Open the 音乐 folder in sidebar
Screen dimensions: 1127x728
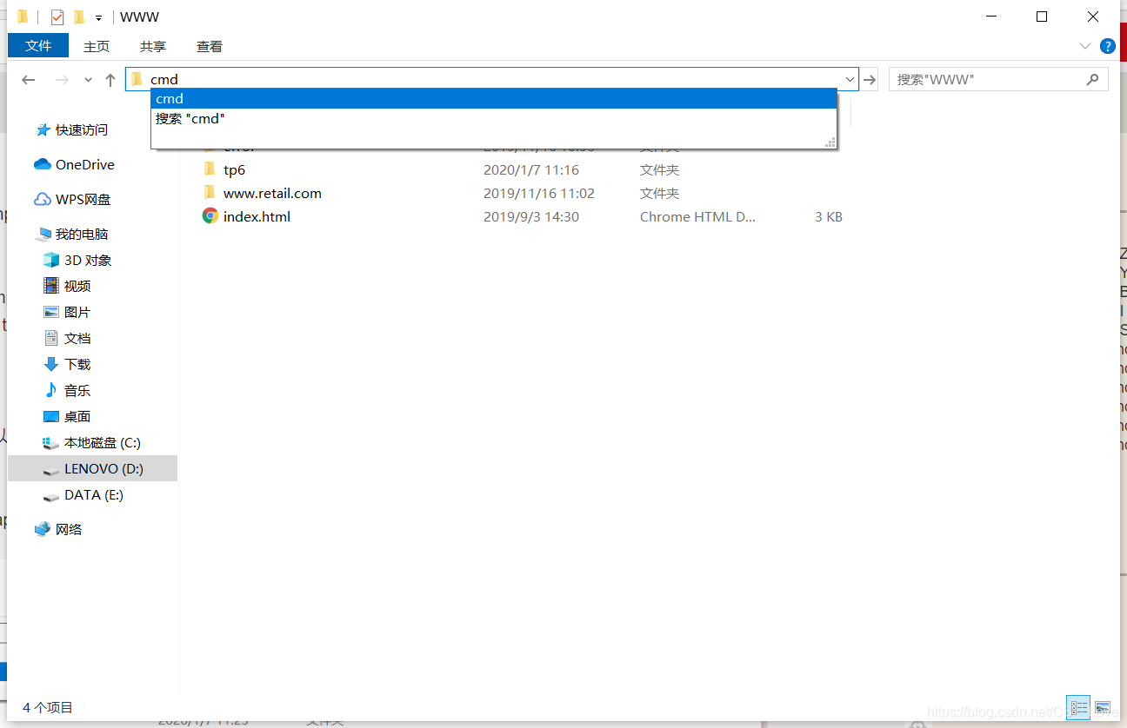click(x=77, y=391)
